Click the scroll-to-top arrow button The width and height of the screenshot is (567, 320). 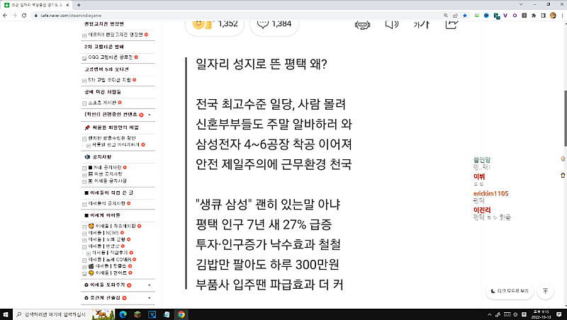click(545, 291)
